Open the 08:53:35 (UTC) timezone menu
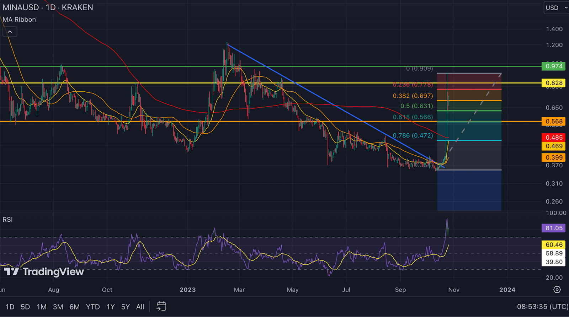 pyautogui.click(x=542, y=306)
